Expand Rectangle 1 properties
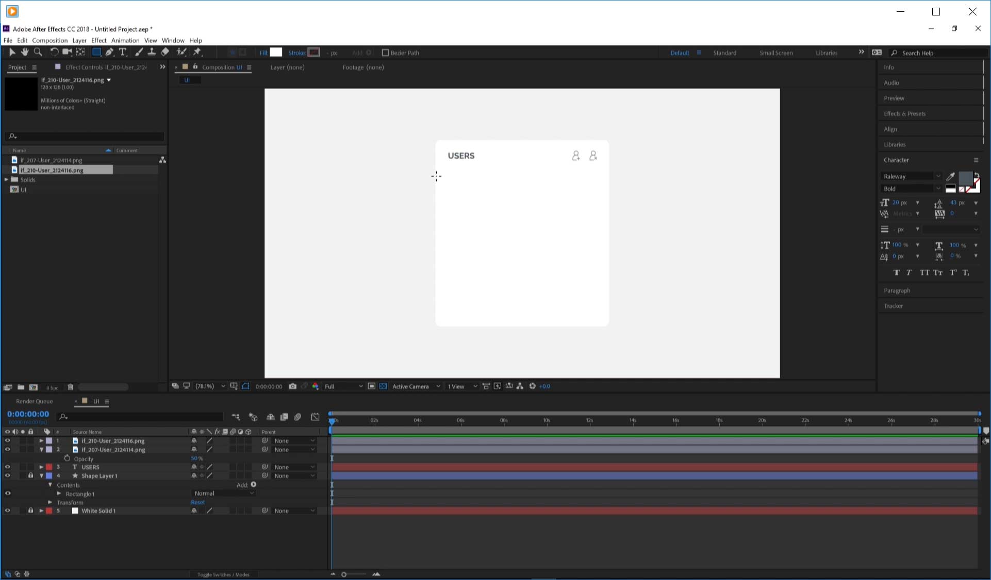This screenshot has width=991, height=580. [59, 493]
